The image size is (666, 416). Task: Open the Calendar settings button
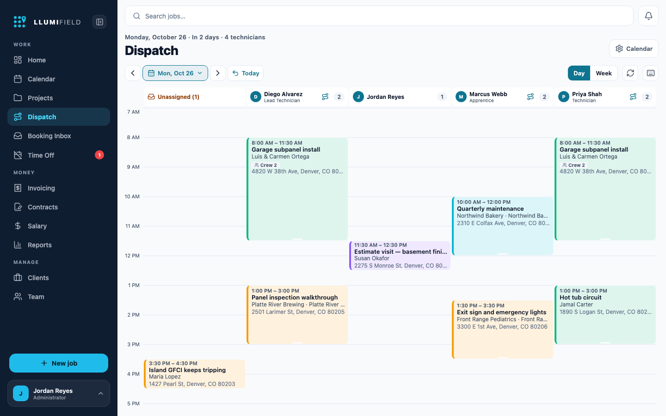click(634, 49)
